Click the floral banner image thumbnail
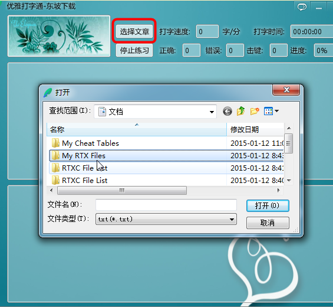This screenshot has width=333, height=307. coord(59,36)
